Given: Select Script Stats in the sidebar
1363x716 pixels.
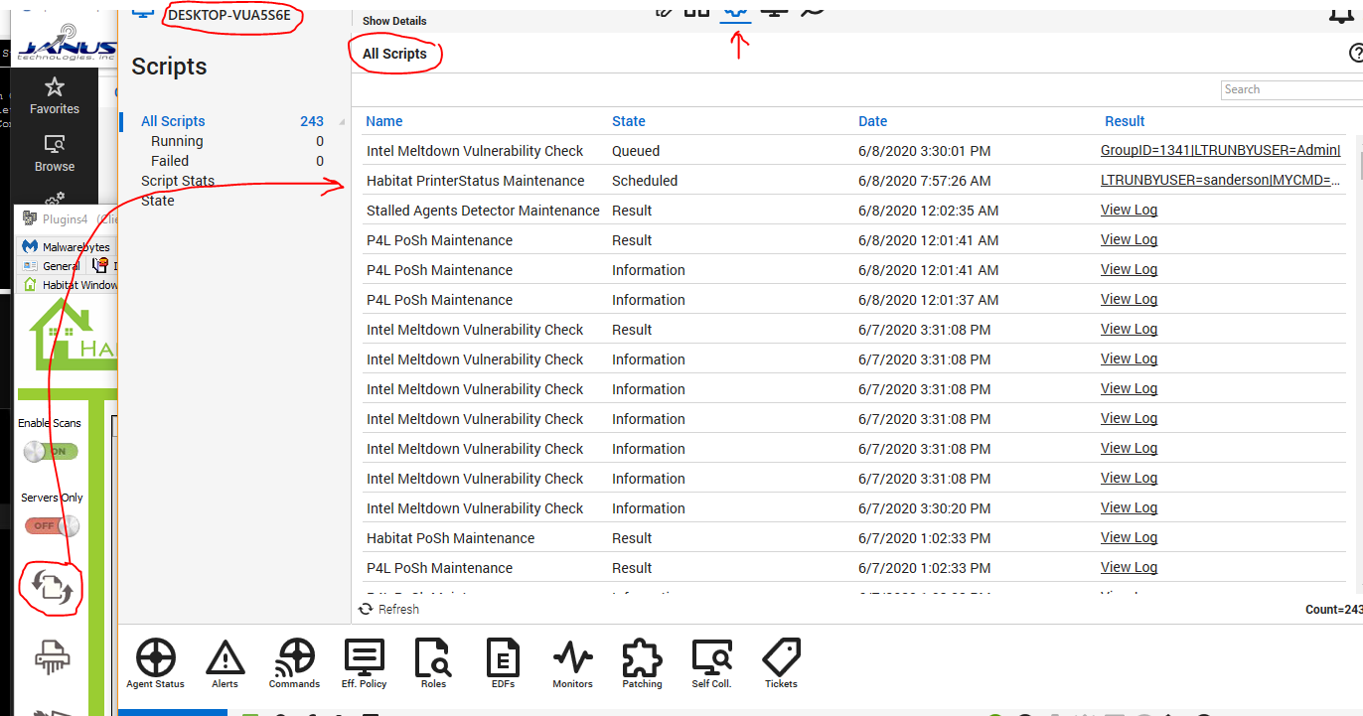Looking at the screenshot, I should click(178, 181).
